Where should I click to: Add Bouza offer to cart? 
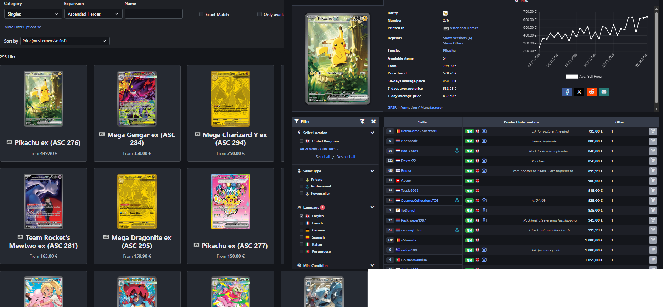click(x=653, y=171)
